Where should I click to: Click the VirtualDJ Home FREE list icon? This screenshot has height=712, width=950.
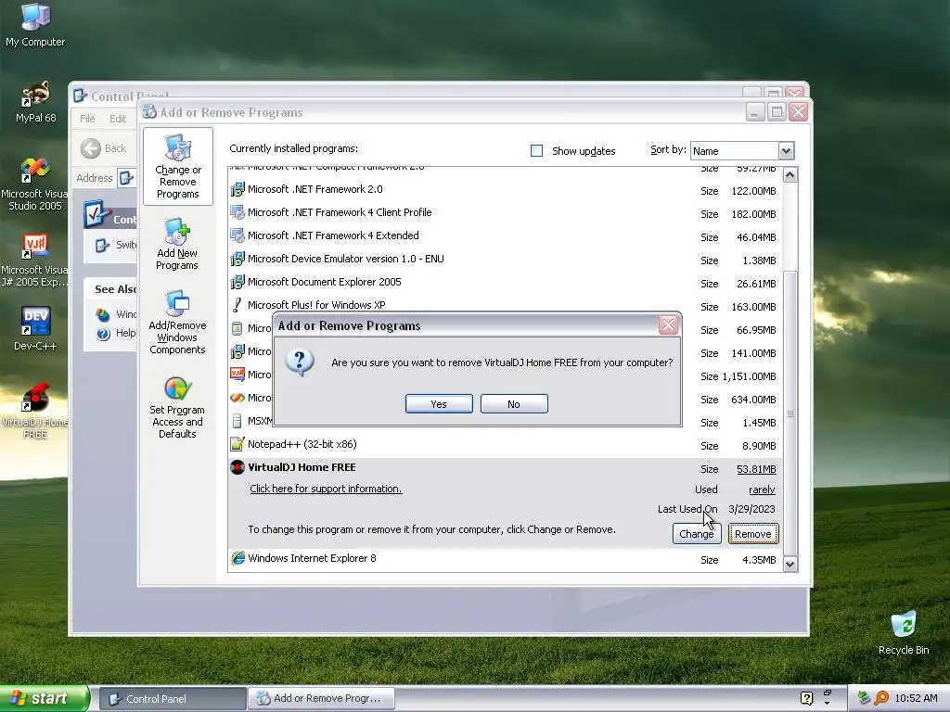click(237, 467)
